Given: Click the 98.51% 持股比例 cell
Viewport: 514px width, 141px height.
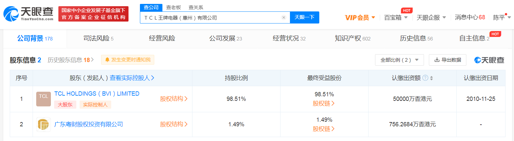Looking at the screenshot, I should point(236,99).
